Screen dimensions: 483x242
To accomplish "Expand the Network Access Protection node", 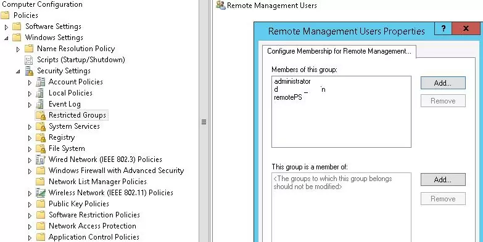I will coord(30,227).
